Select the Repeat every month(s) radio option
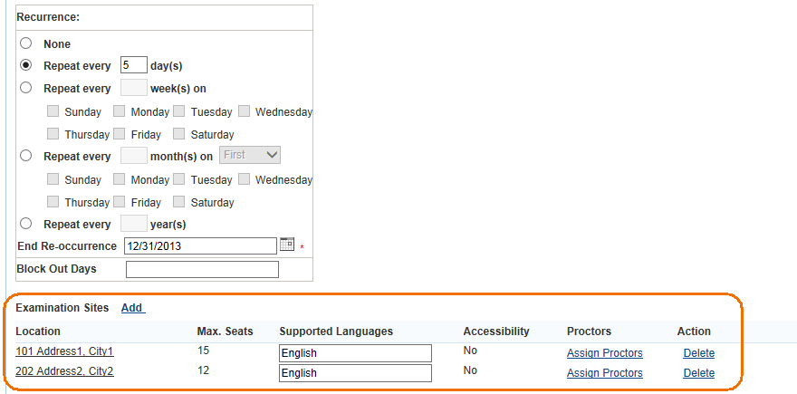 coord(25,156)
